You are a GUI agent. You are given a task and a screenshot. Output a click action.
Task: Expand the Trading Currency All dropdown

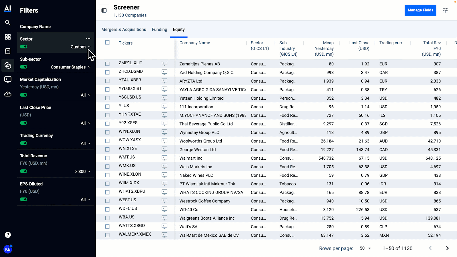pos(85,143)
